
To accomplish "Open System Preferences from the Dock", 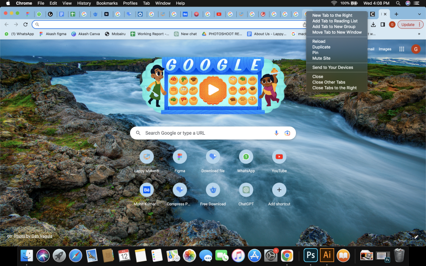I will tap(271, 256).
